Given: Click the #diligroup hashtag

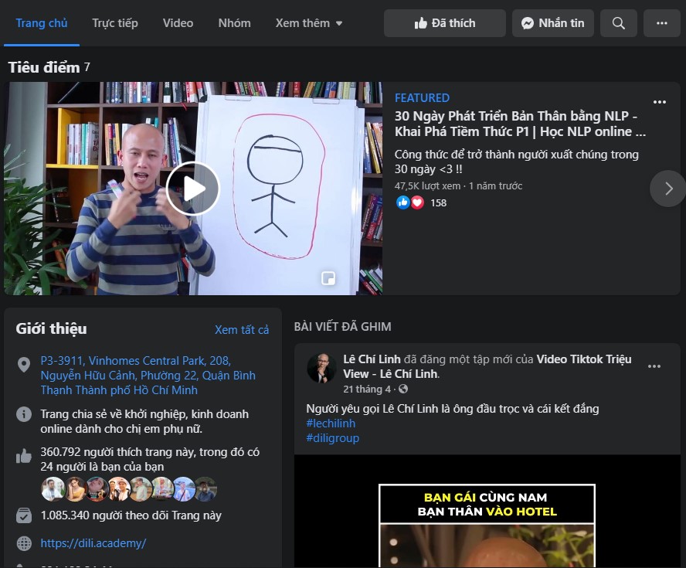Looking at the screenshot, I should pos(332,438).
